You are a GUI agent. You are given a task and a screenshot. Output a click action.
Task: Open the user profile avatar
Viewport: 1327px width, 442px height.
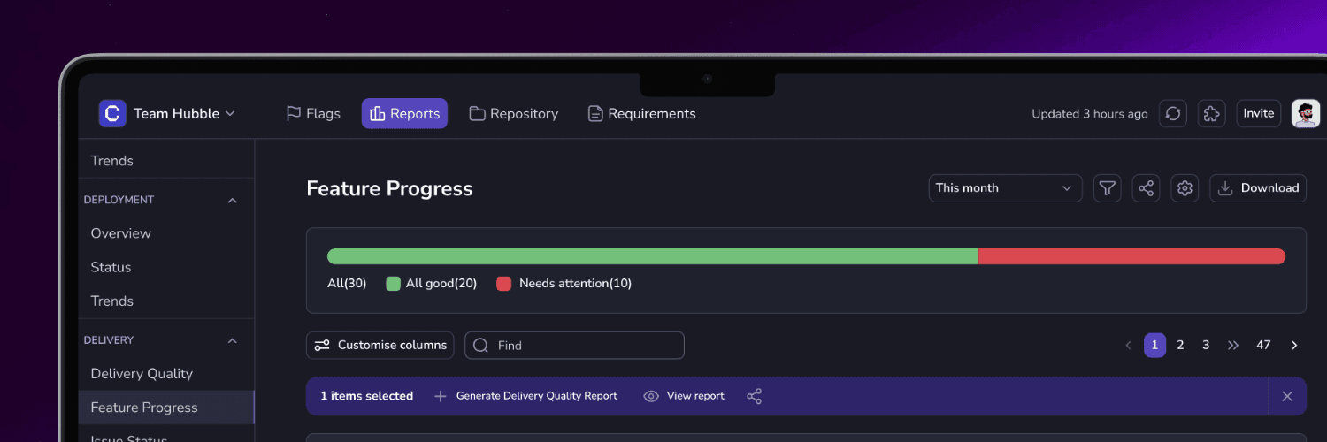click(x=1306, y=113)
